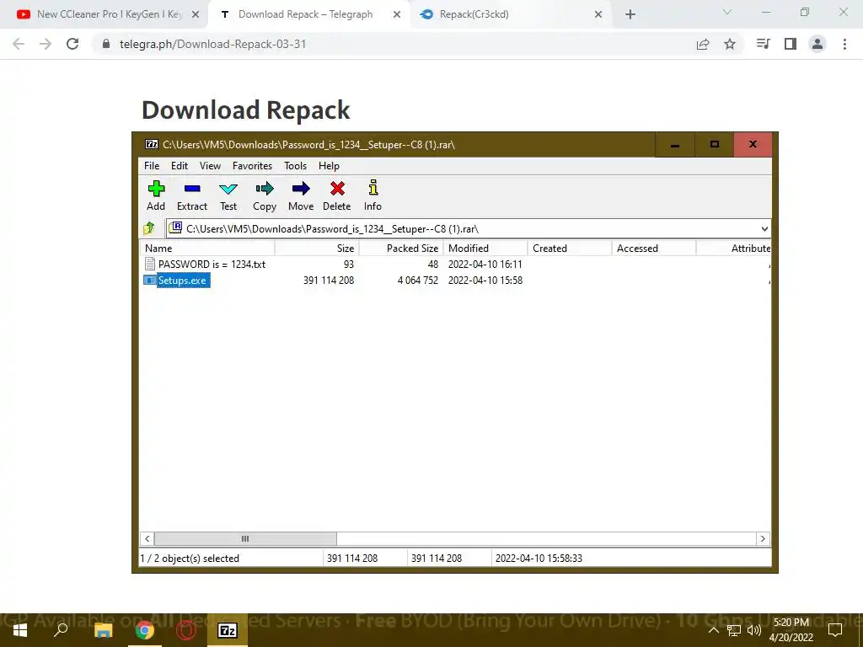Select the PASSWORD is = 1234.txt row
Screen dimensions: 863x647
(456, 264)
